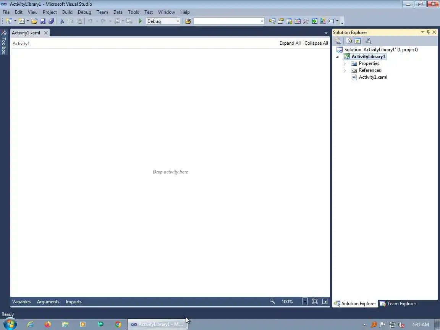Expand the Properties folder node
Screen dimensions: 440x330
(345, 64)
